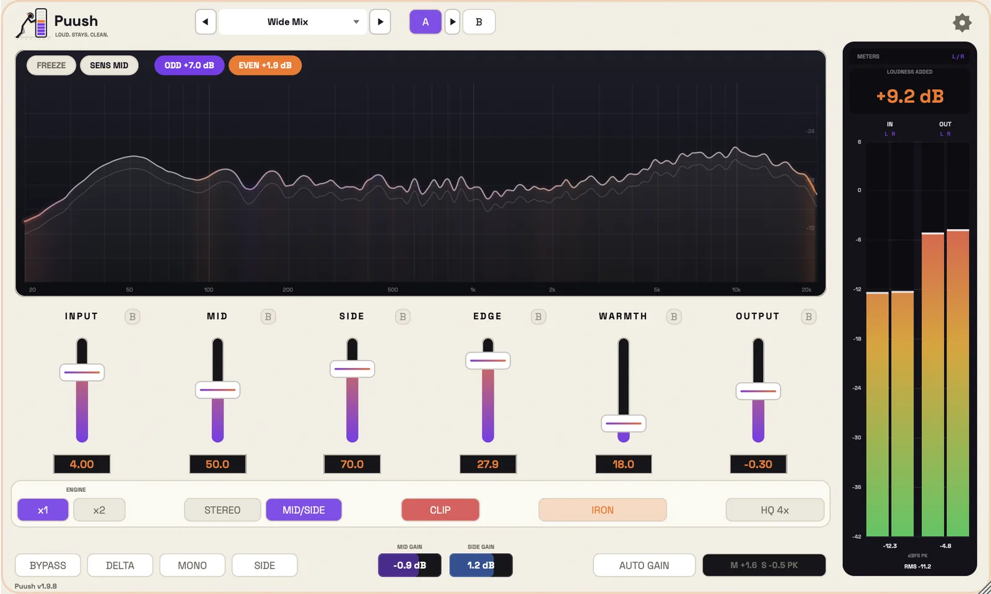Click the B badge next to SIDE
The width and height of the screenshot is (991, 594).
(x=403, y=317)
